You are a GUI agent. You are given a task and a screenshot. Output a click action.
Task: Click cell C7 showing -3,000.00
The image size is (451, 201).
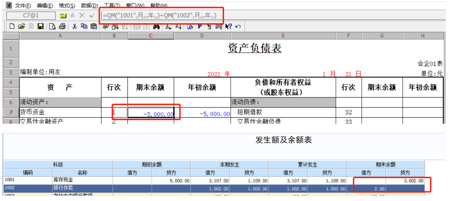pos(151,112)
